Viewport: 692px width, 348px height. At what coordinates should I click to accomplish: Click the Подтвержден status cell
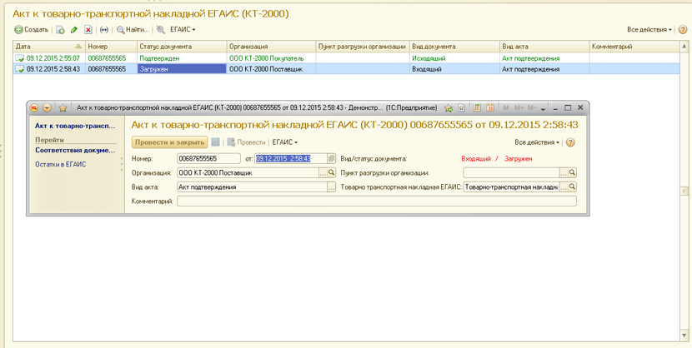182,58
